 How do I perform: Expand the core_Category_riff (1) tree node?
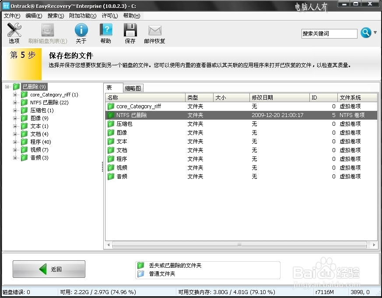click(x=15, y=95)
